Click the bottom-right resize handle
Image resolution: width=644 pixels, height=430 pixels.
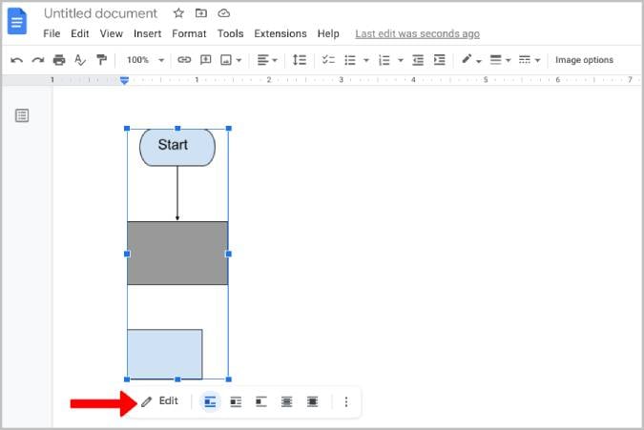[x=228, y=379]
